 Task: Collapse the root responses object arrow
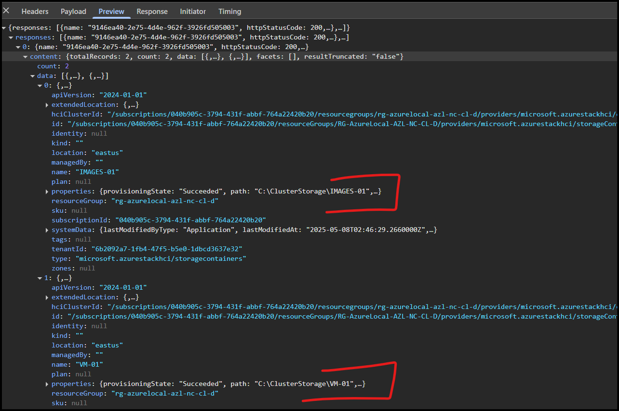pos(4,28)
